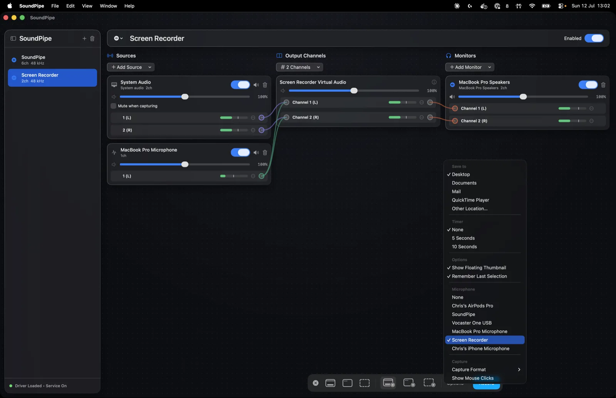Select Record Selected Portion tool
The width and height of the screenshot is (616, 398).
429,383
